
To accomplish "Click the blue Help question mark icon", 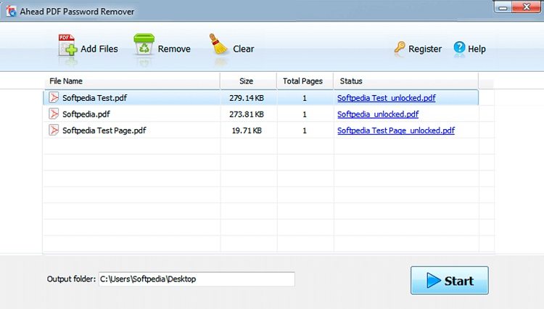I will click(x=459, y=48).
